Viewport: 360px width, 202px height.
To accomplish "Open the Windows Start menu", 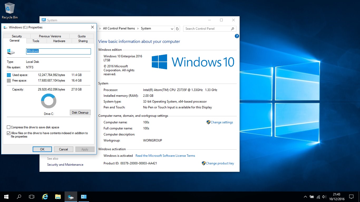I will (x=6, y=197).
